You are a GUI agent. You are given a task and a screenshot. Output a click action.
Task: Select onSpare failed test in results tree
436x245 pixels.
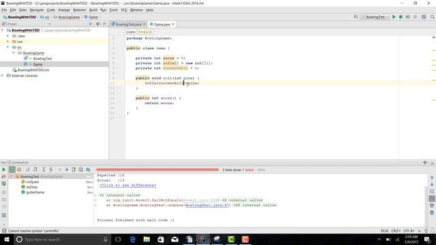(33, 182)
